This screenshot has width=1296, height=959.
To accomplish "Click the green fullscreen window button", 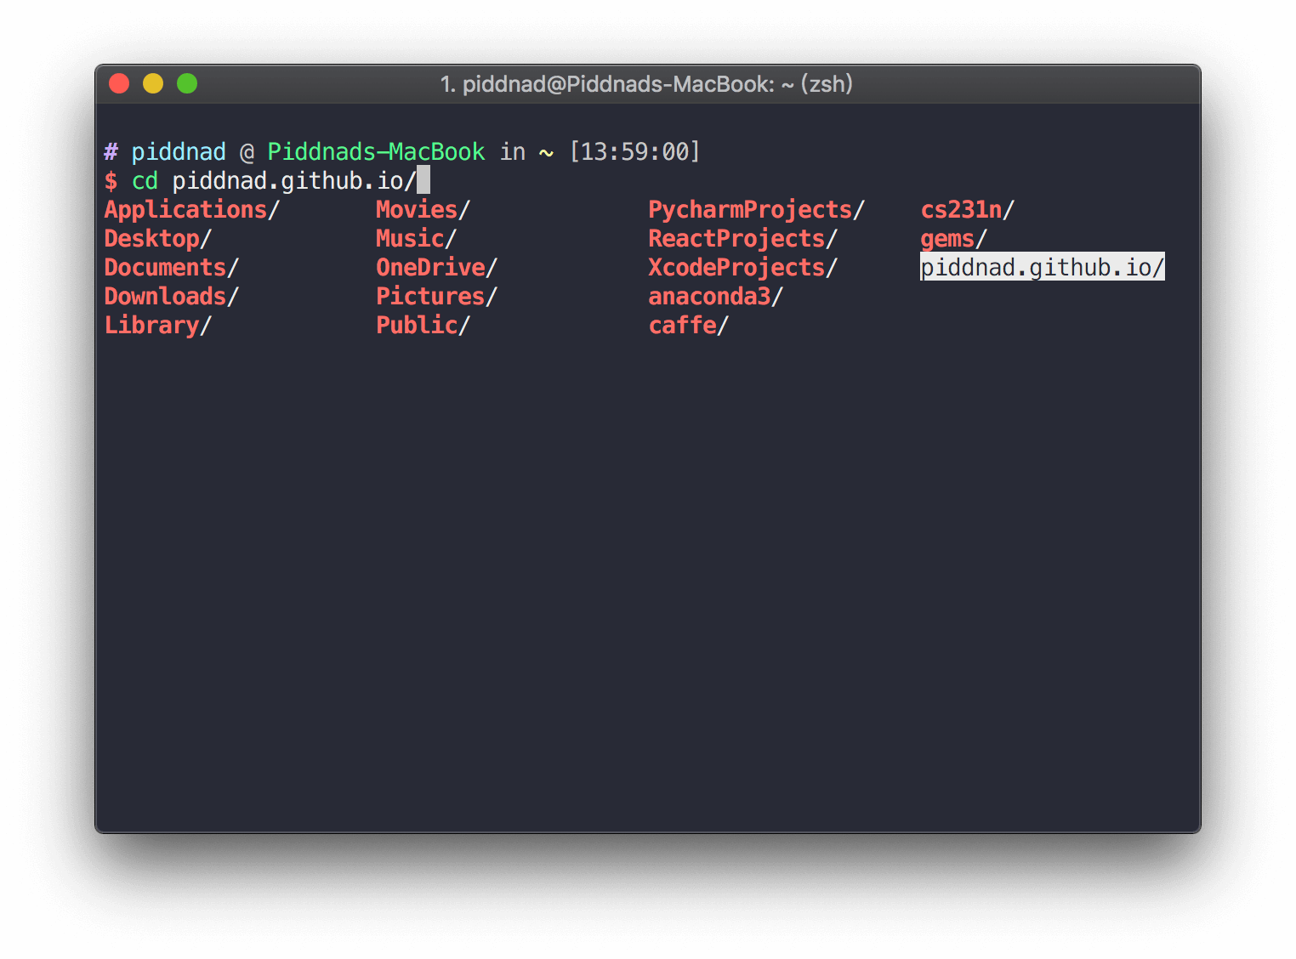I will point(187,83).
